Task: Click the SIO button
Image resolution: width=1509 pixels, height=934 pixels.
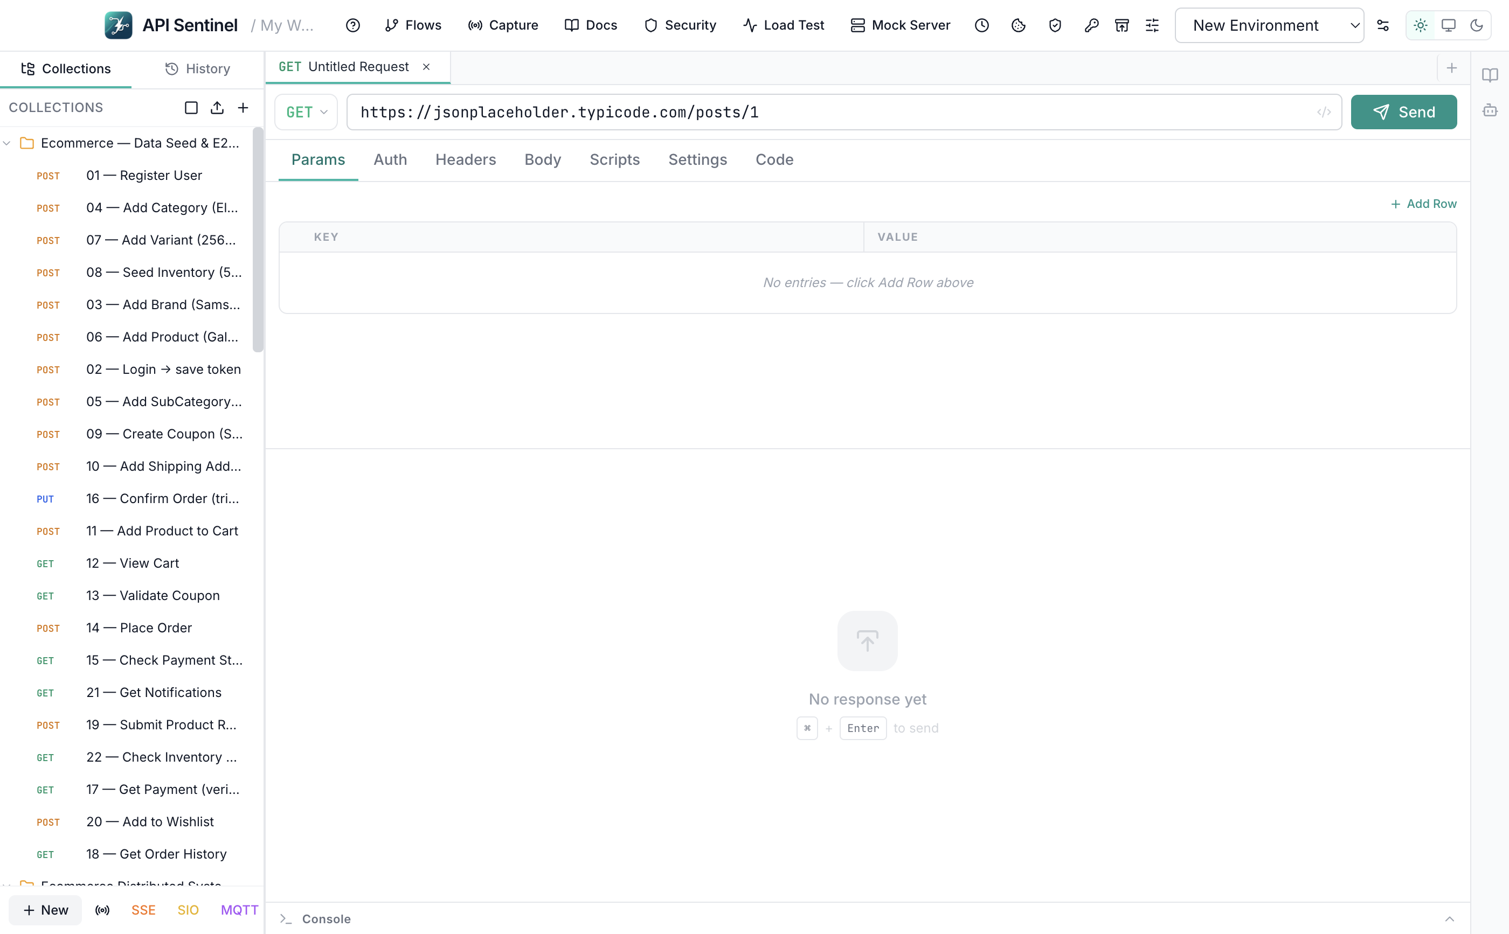Action: point(188,910)
